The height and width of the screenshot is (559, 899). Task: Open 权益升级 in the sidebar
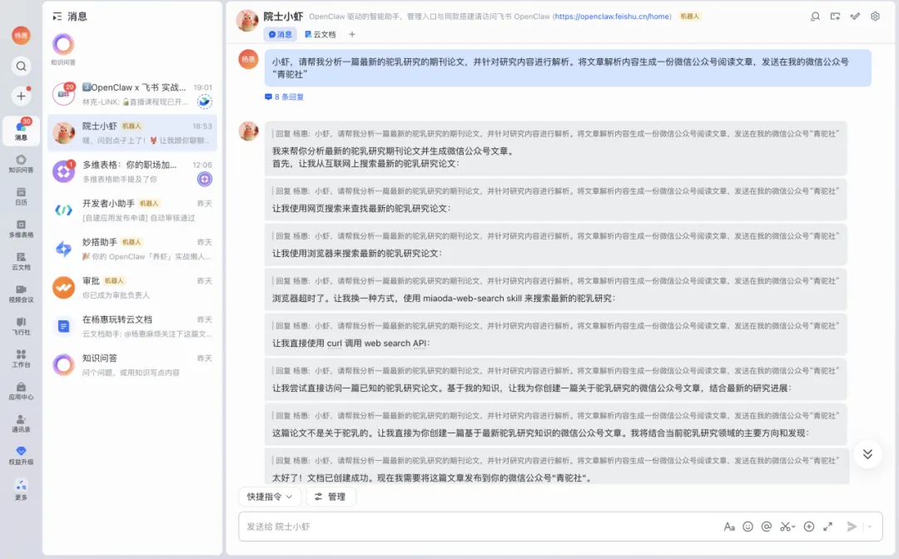click(21, 456)
